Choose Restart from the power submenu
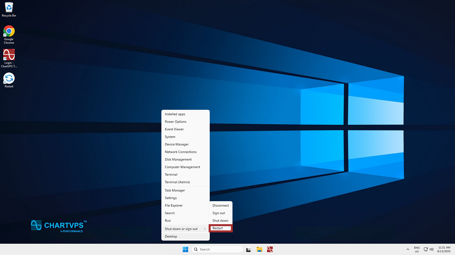The width and height of the screenshot is (455, 255). (220, 228)
